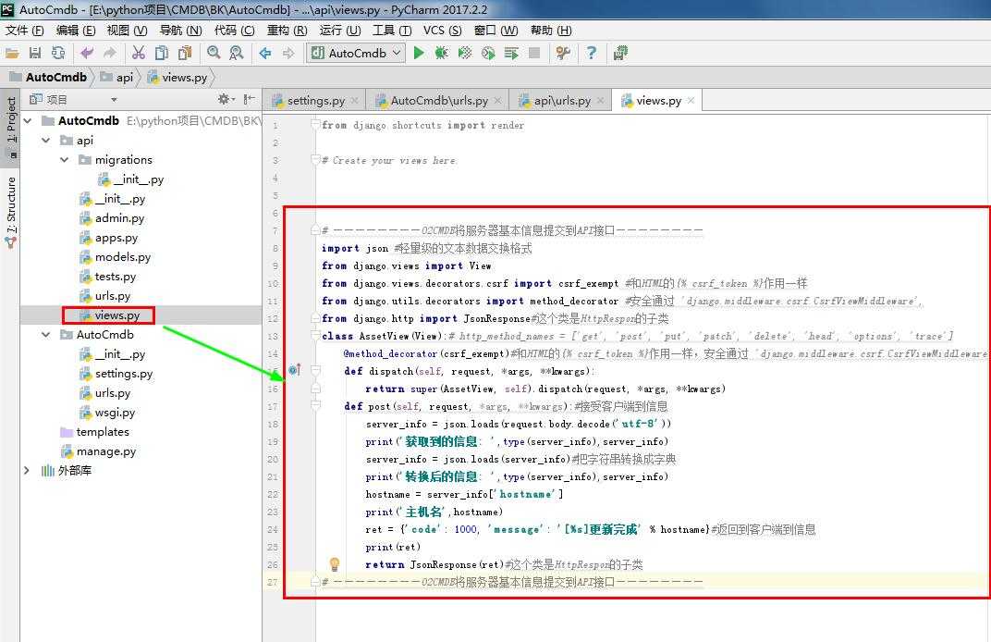This screenshot has height=642, width=991.
Task: Collapse the inner AutoCmdb package node
Action: click(46, 335)
